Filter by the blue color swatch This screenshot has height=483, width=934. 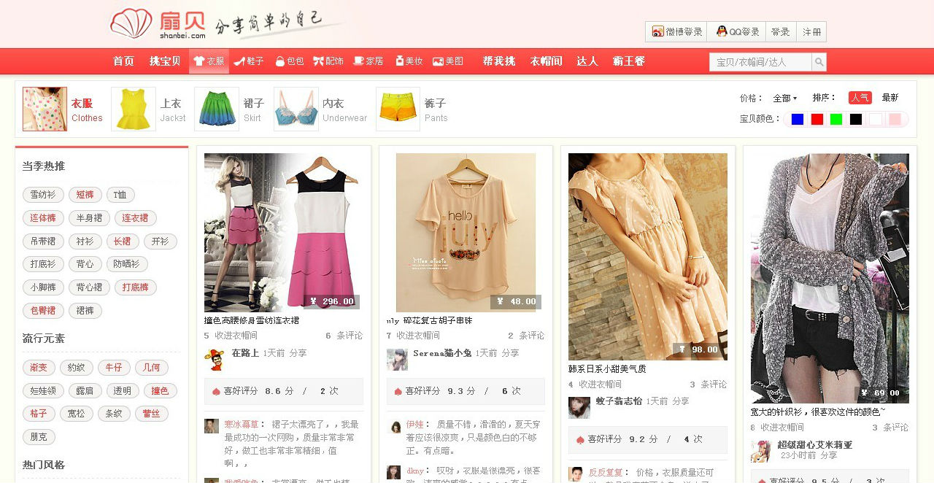click(797, 119)
